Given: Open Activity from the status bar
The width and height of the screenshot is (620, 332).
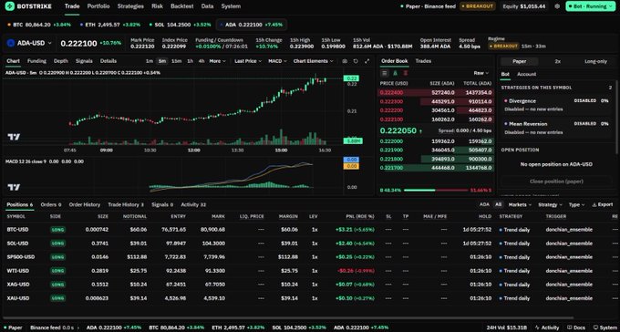Looking at the screenshot, I should click(x=547, y=327).
